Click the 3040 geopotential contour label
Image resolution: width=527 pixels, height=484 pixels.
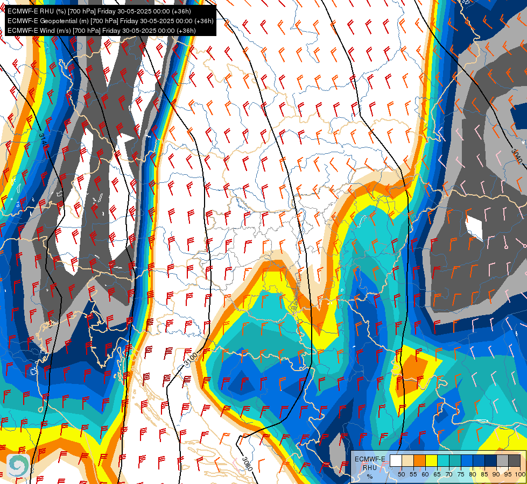pos(517,156)
